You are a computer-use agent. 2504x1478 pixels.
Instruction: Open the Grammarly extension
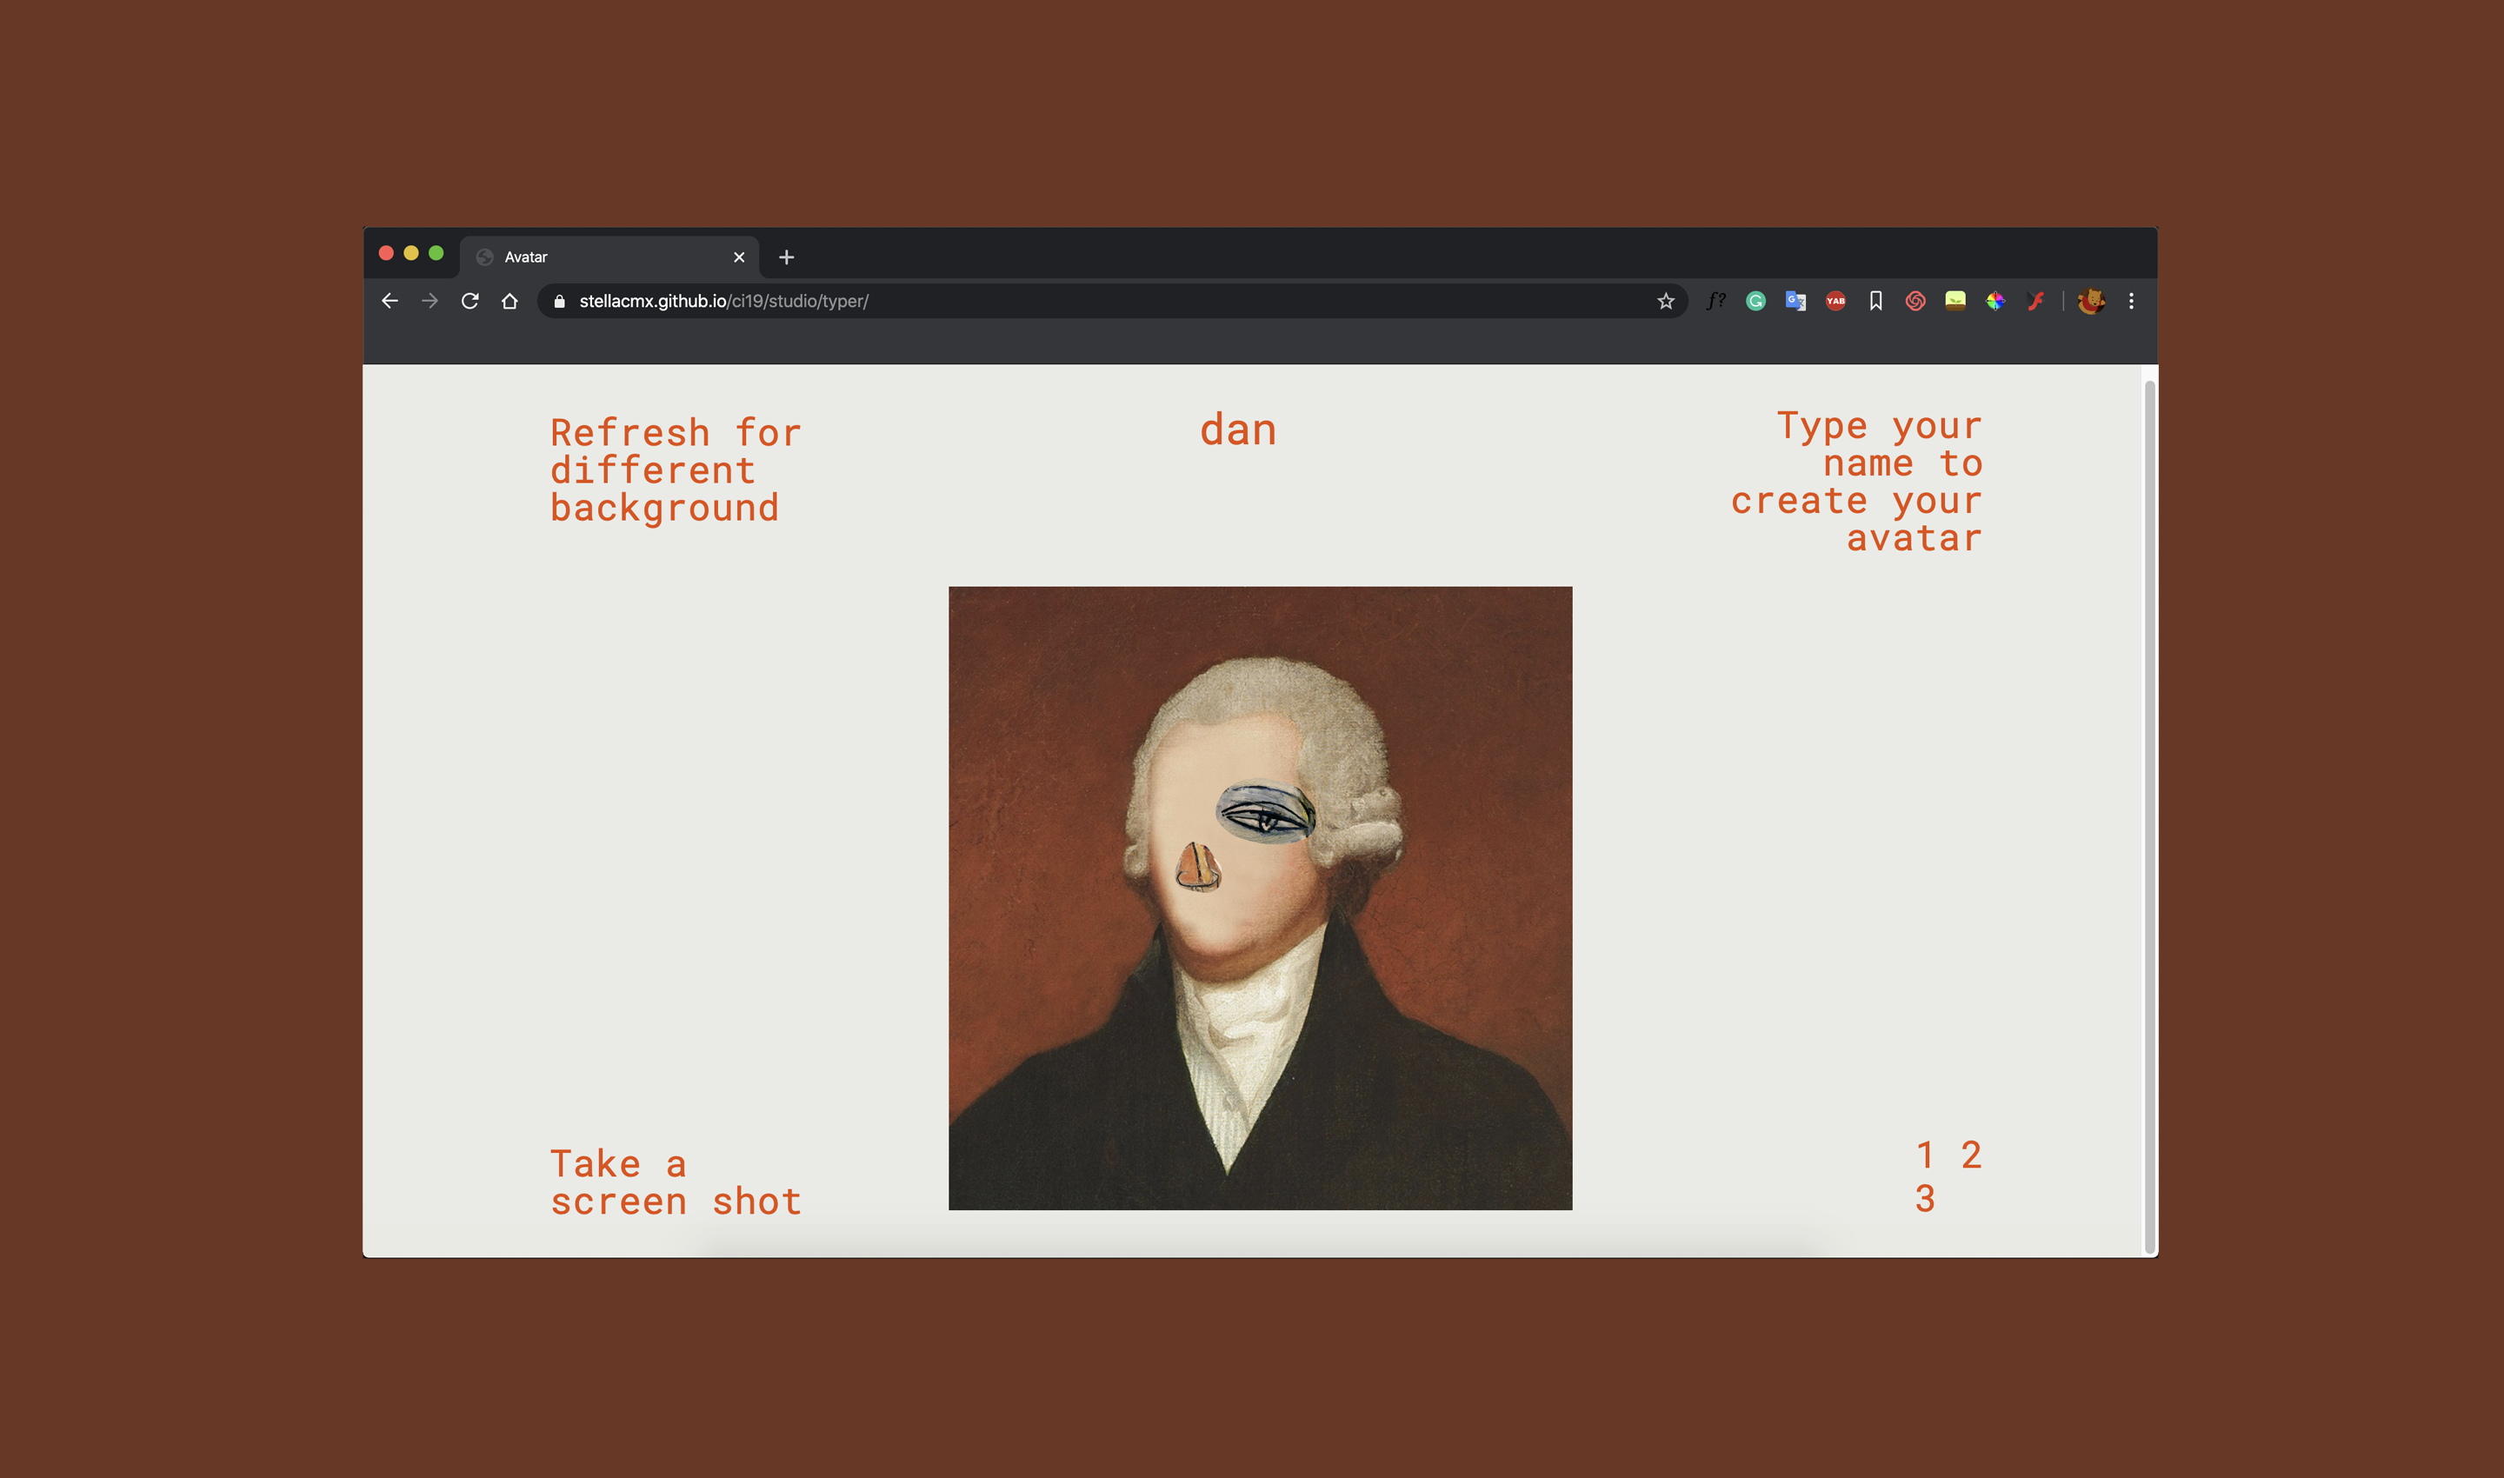1756,301
